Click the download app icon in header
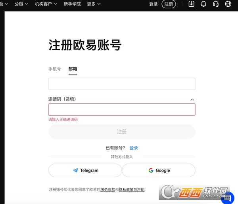238x204 pixels. coord(192,4)
